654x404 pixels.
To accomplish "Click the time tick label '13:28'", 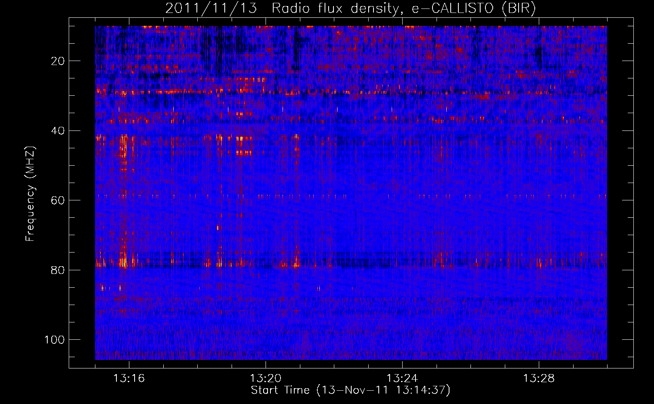I will [x=539, y=379].
